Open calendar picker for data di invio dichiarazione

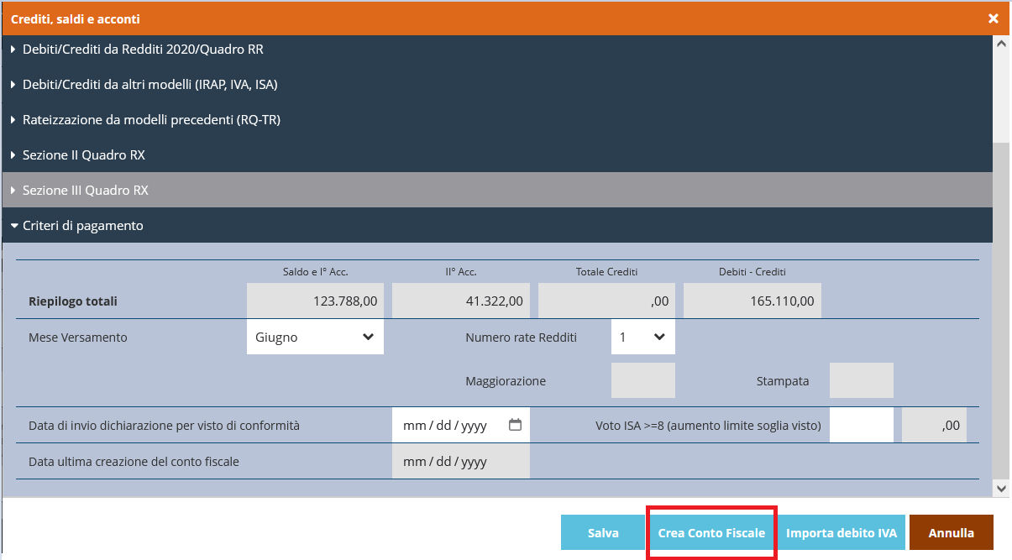point(515,426)
